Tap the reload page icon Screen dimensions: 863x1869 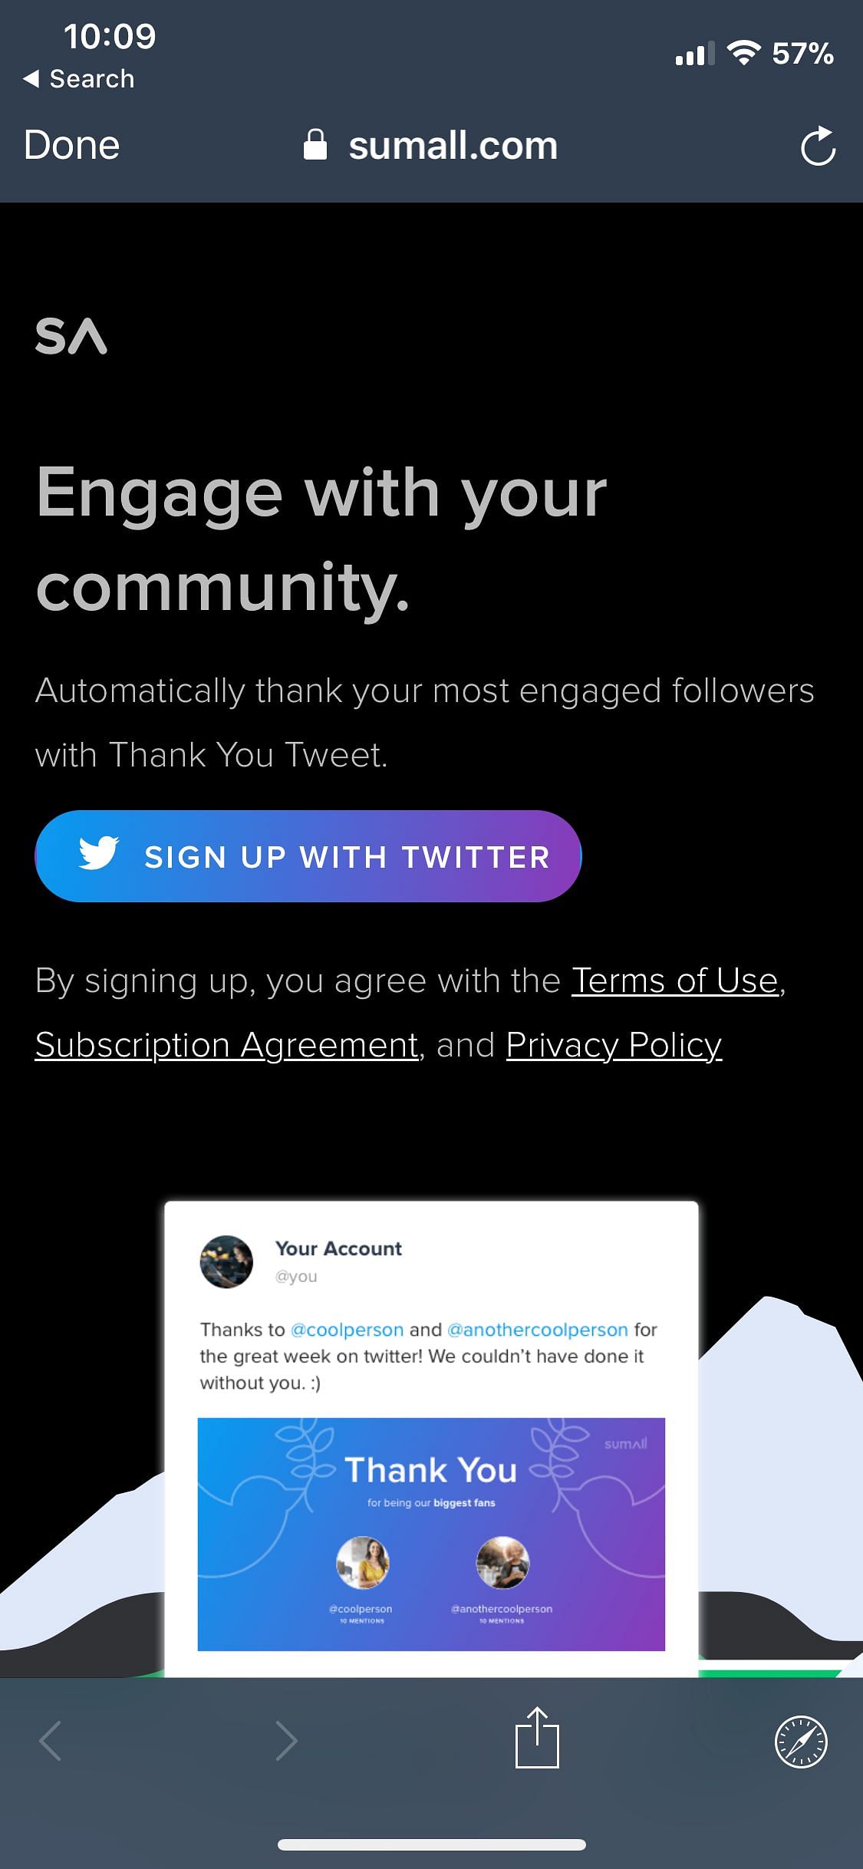click(818, 146)
